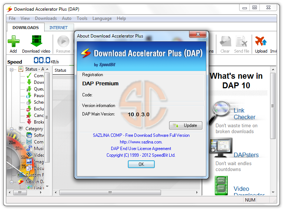This screenshot has height=210, width=283.
Task: Click the sidebar tree scroll-down arrow
Action: (x=47, y=186)
